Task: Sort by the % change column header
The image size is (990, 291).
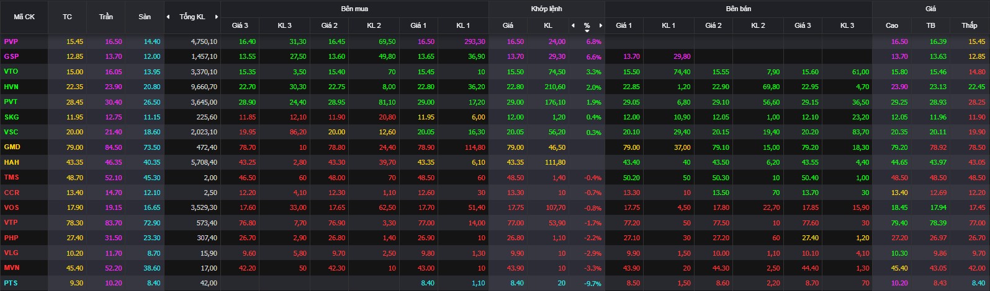Action: pos(587,25)
